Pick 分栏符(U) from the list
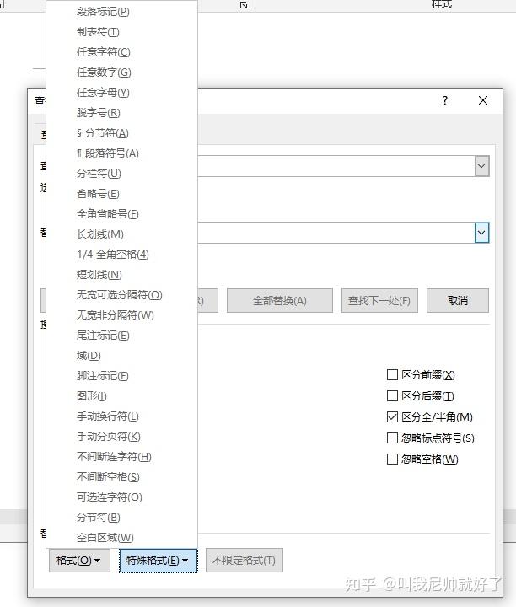Image resolution: width=516 pixels, height=607 pixels. [x=99, y=174]
